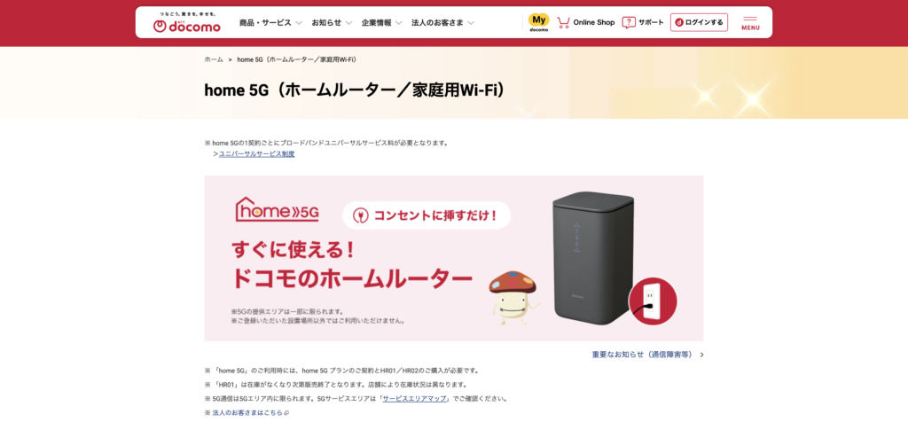The width and height of the screenshot is (908, 422).
Task: Expand 企業情報 dropdown chevron
Action: click(398, 23)
